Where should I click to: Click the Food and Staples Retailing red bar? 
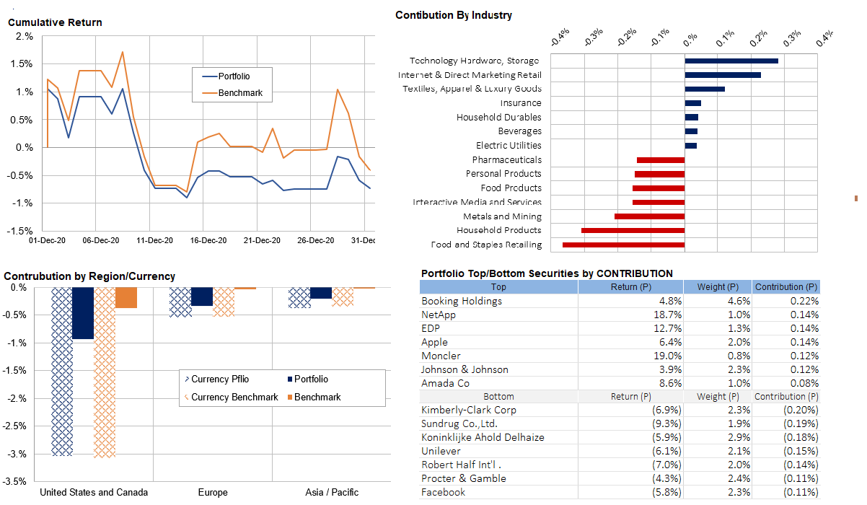click(624, 245)
